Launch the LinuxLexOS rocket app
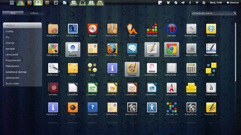This screenshot has width=241, height=135. [172, 89]
